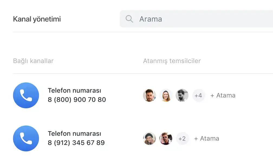Click phone icon for 8 (800) 900 70 80
The width and height of the screenshot is (273, 167).
[26, 95]
